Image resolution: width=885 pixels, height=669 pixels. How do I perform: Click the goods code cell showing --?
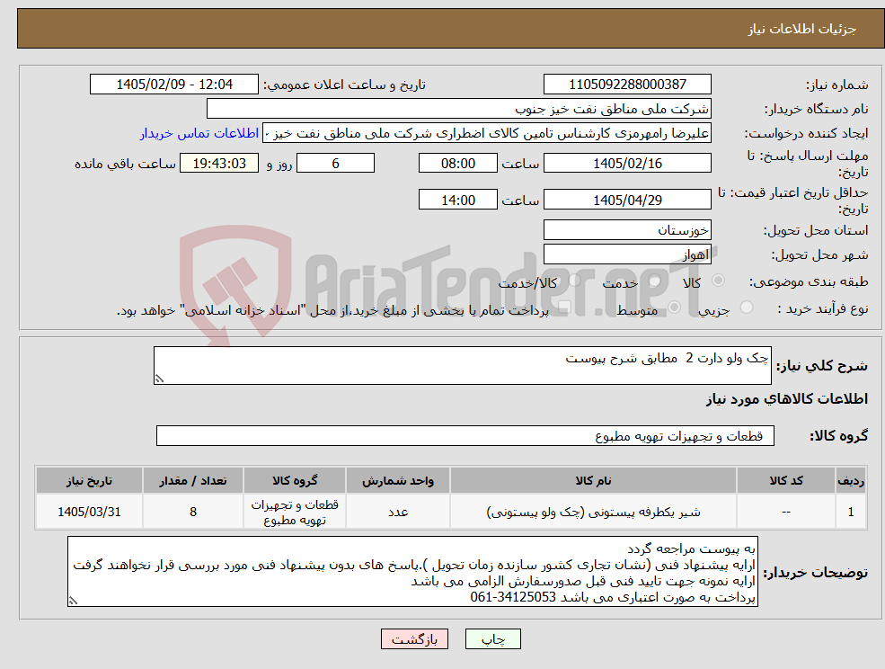[786, 512]
